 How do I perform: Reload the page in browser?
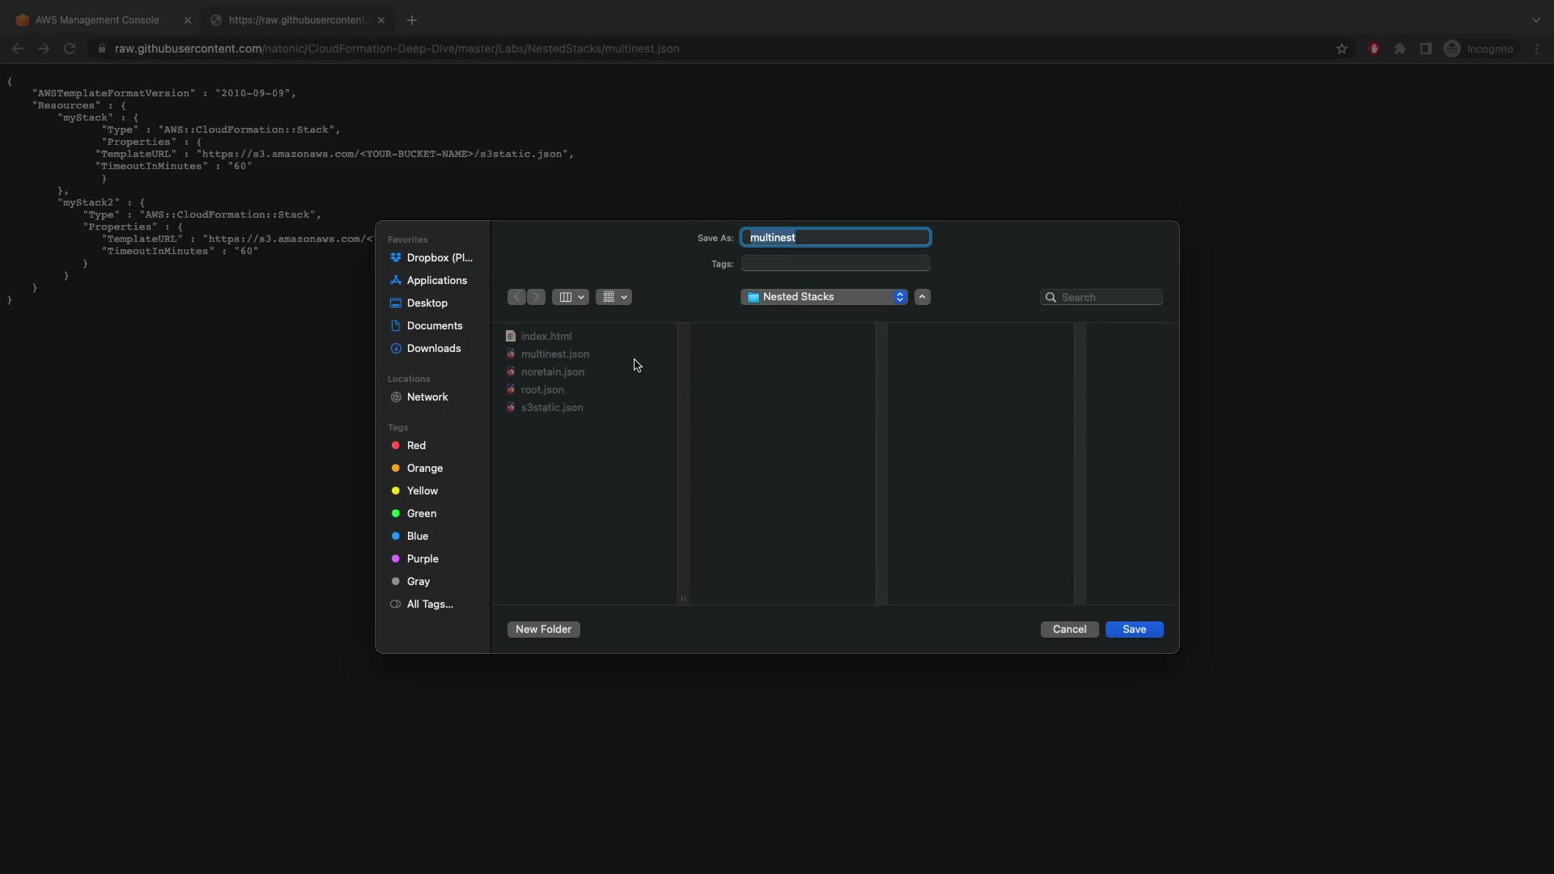pyautogui.click(x=70, y=49)
